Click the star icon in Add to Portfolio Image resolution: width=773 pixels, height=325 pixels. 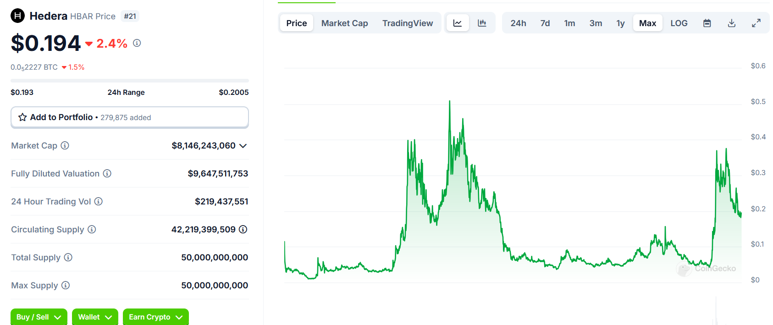[x=22, y=117]
